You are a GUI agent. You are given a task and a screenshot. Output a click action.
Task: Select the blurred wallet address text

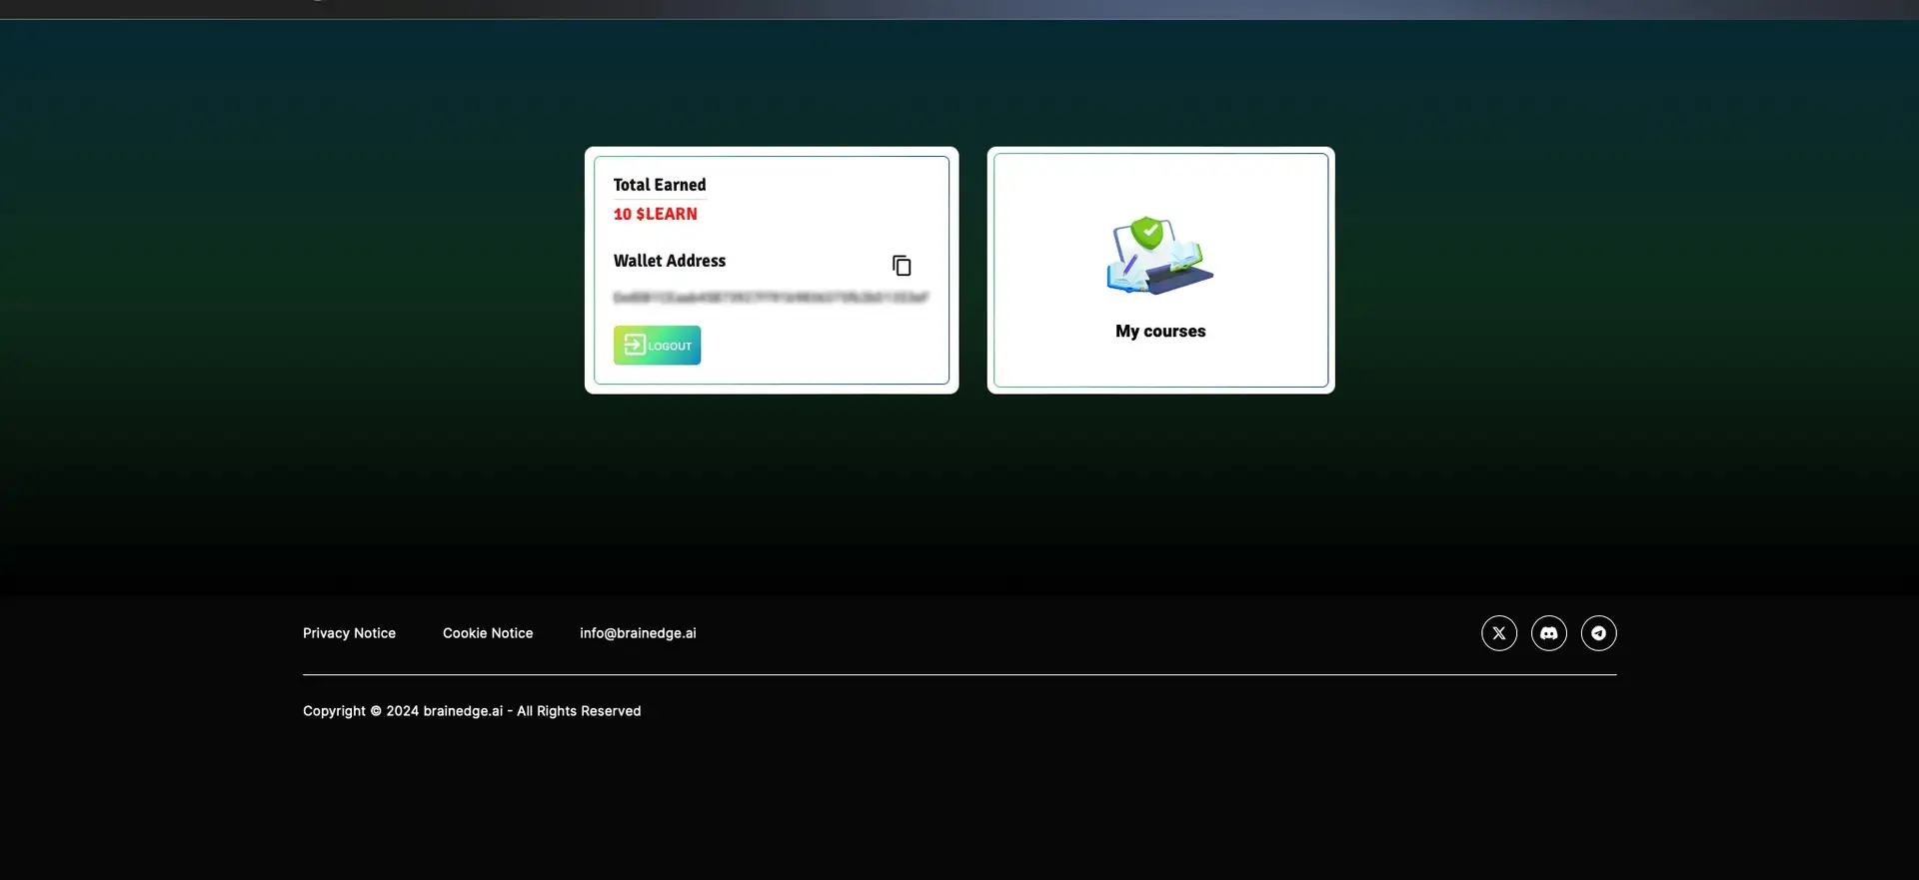771,298
